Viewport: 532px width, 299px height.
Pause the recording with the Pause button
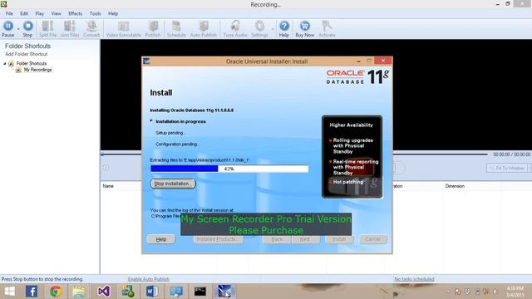tap(8, 29)
